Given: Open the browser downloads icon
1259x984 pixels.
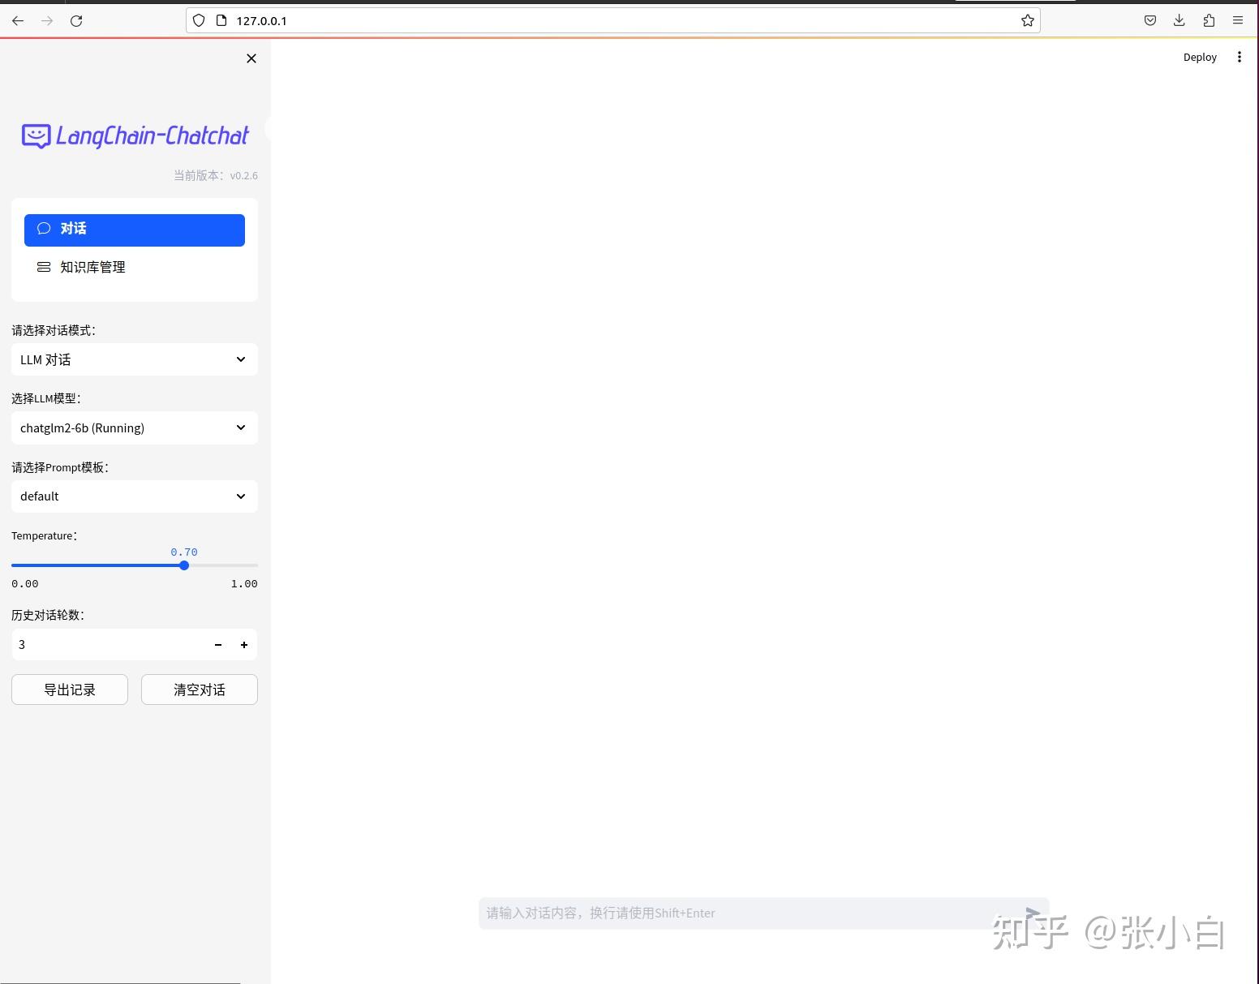Looking at the screenshot, I should coord(1179,20).
